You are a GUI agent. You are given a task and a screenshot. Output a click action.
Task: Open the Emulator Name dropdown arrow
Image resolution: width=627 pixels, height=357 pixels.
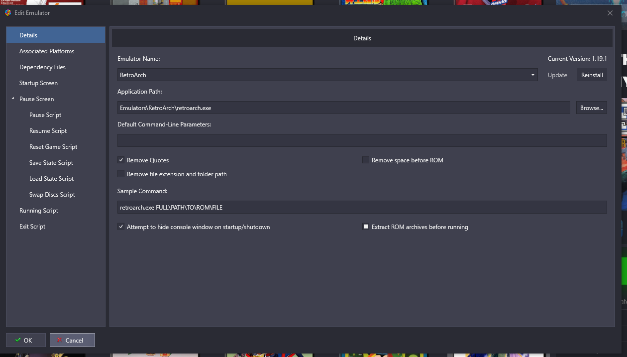click(x=532, y=75)
